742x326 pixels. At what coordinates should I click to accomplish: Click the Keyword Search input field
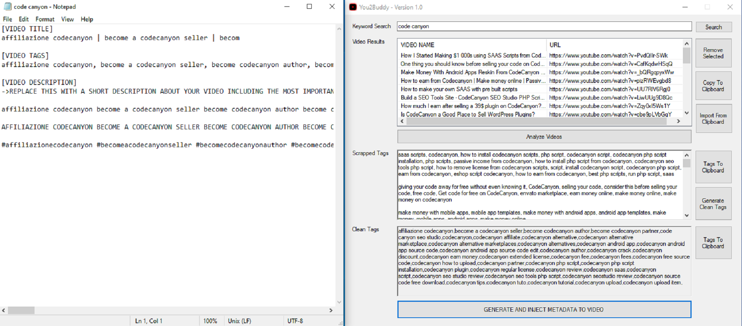[x=544, y=27]
